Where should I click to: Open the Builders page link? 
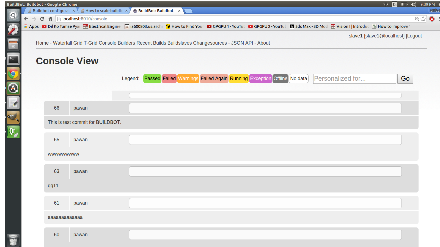pyautogui.click(x=127, y=43)
